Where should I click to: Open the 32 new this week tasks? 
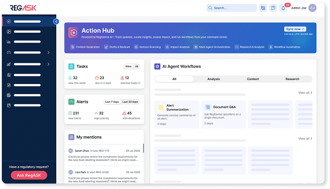tap(77, 80)
